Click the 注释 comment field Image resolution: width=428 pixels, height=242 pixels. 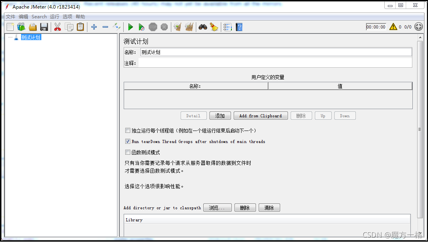[x=275, y=63]
